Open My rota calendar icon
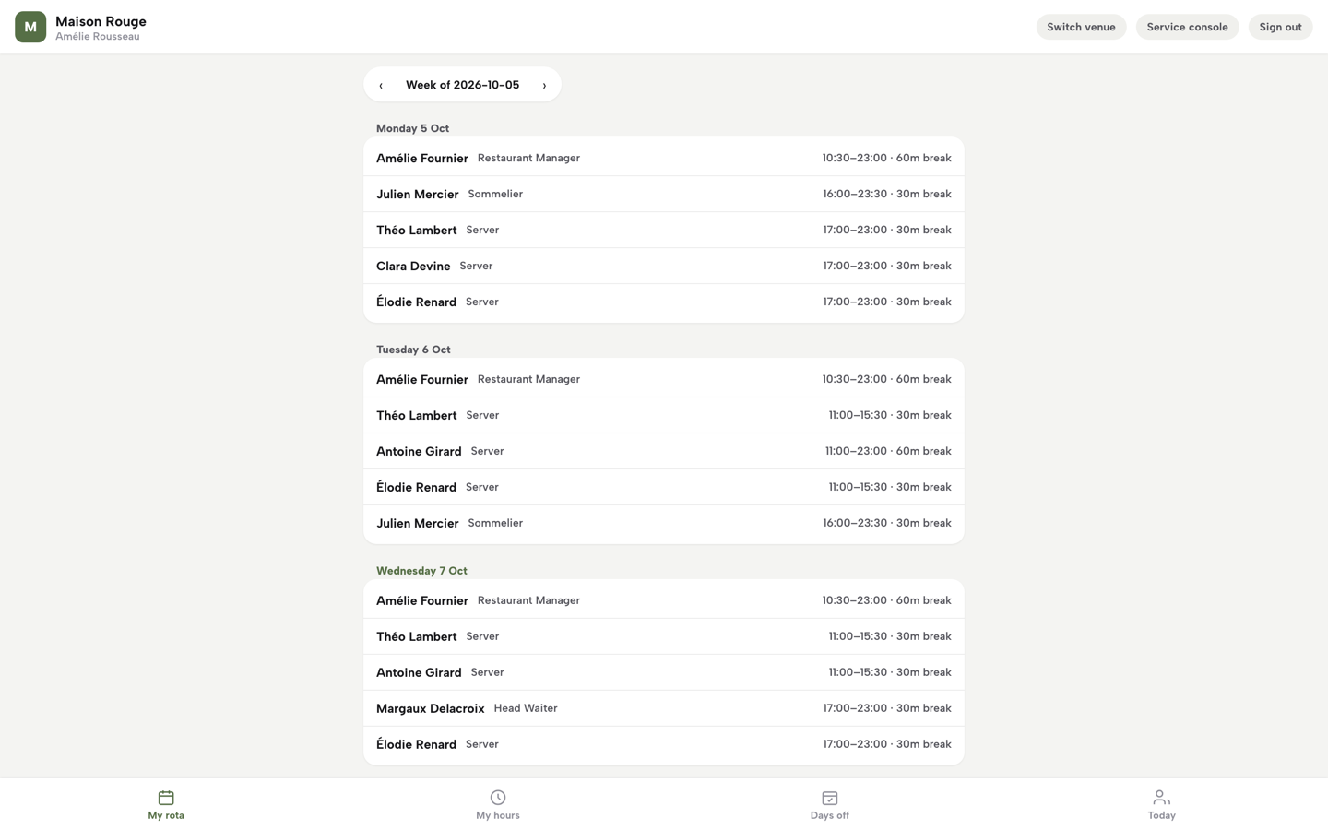1328x830 pixels. pos(166,798)
